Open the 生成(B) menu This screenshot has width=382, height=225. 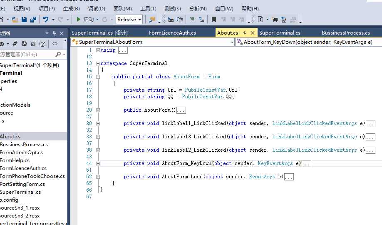pyautogui.click(x=72, y=9)
